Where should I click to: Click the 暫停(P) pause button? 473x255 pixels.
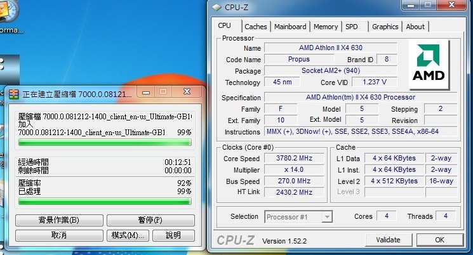(150, 220)
